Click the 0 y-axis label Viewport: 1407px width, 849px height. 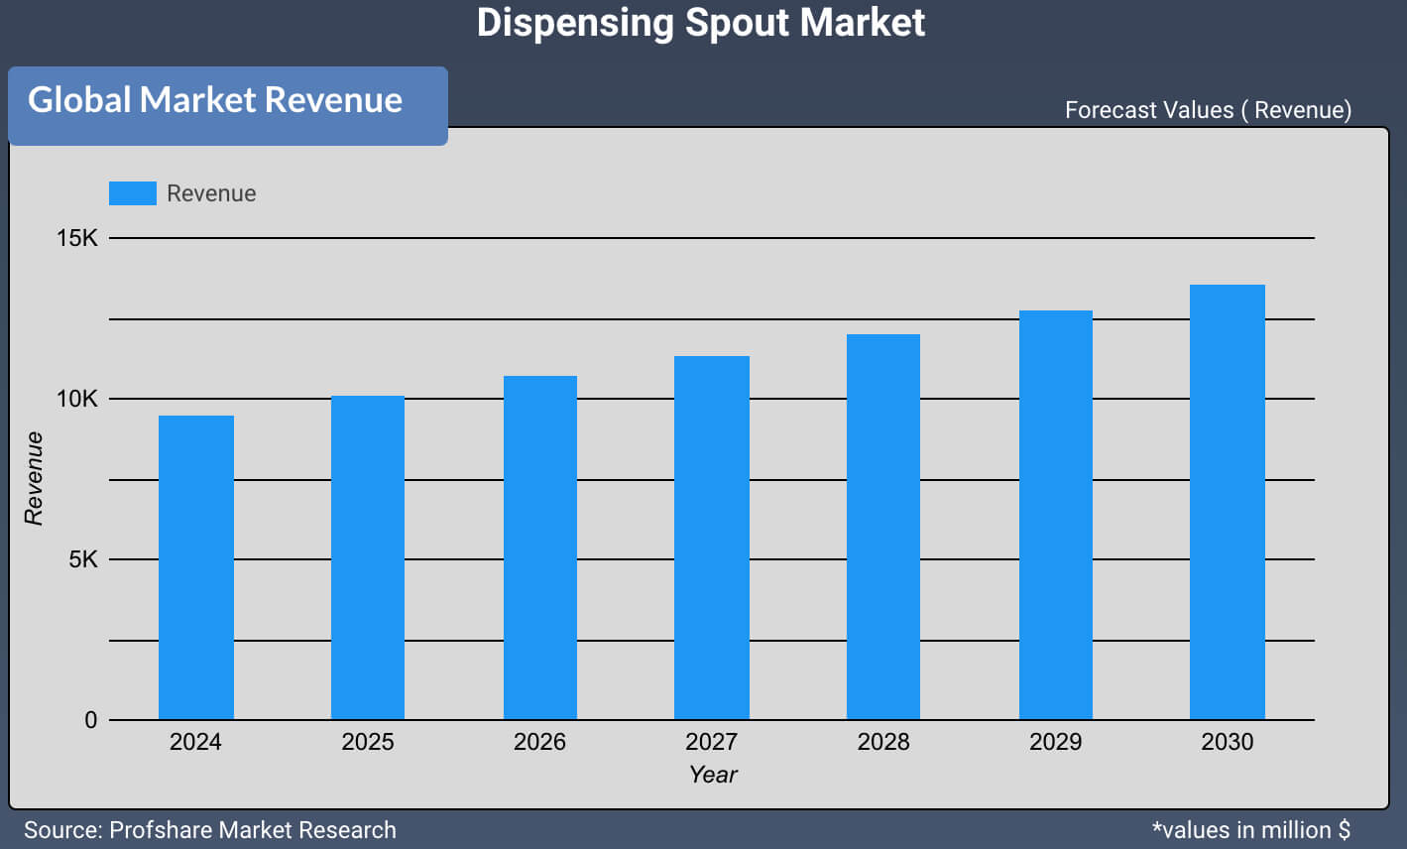pyautogui.click(x=91, y=720)
